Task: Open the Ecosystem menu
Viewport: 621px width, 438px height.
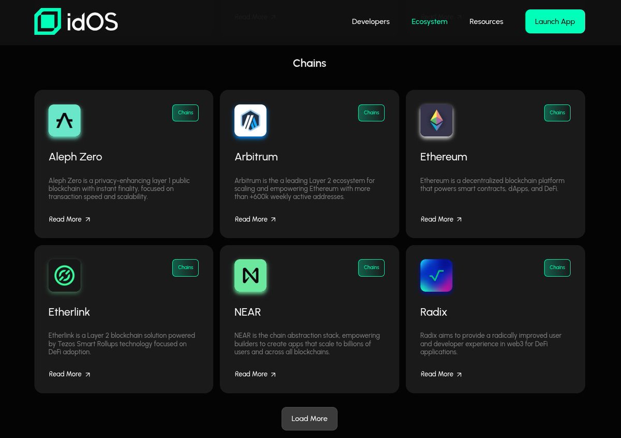Action: [430, 22]
